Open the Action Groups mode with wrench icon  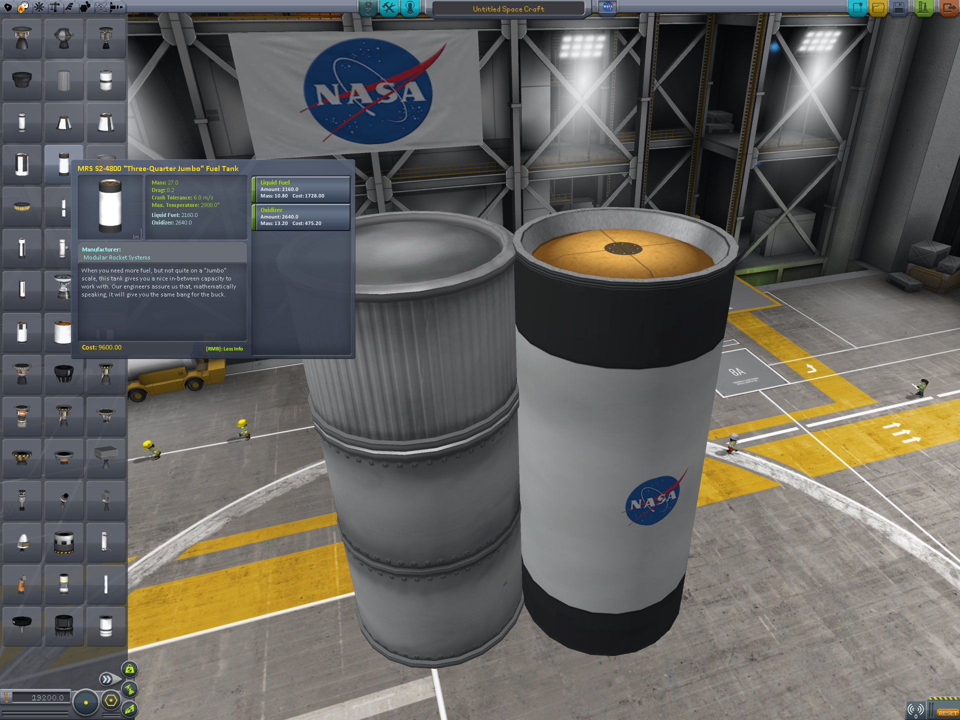[388, 8]
